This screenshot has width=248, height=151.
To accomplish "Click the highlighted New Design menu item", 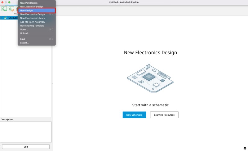I will pyautogui.click(x=37, y=11).
